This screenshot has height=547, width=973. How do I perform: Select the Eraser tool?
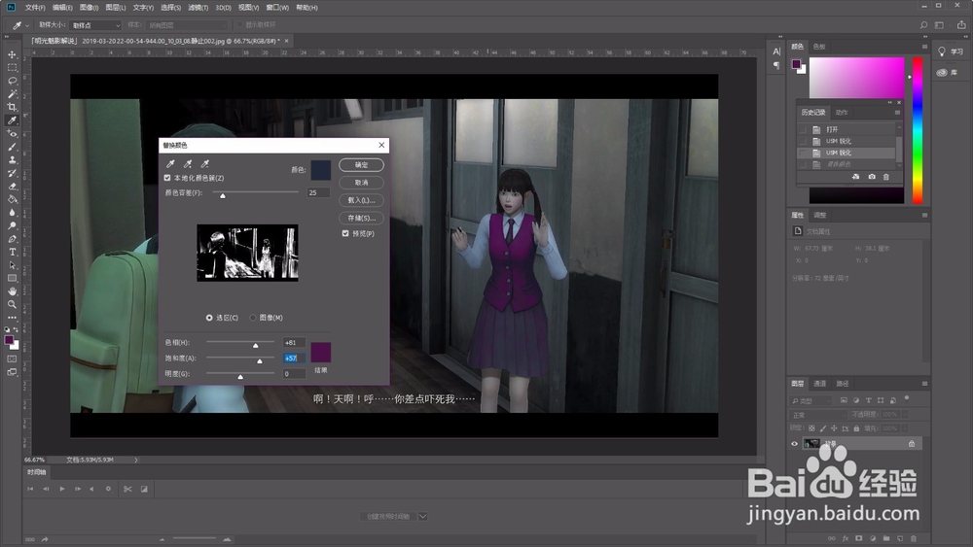[12, 186]
